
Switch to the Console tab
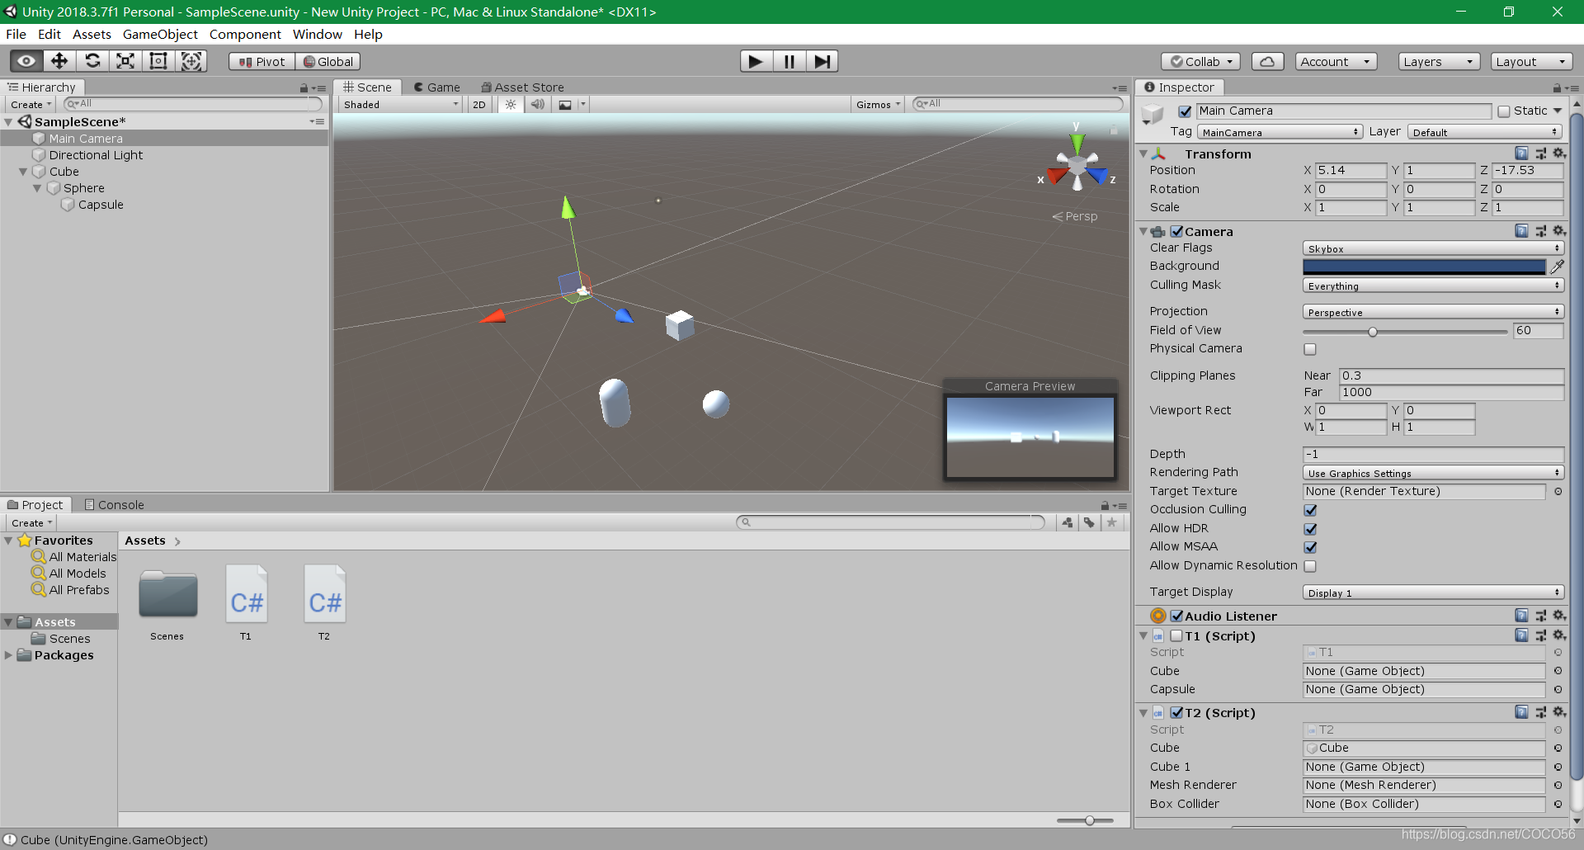(114, 505)
